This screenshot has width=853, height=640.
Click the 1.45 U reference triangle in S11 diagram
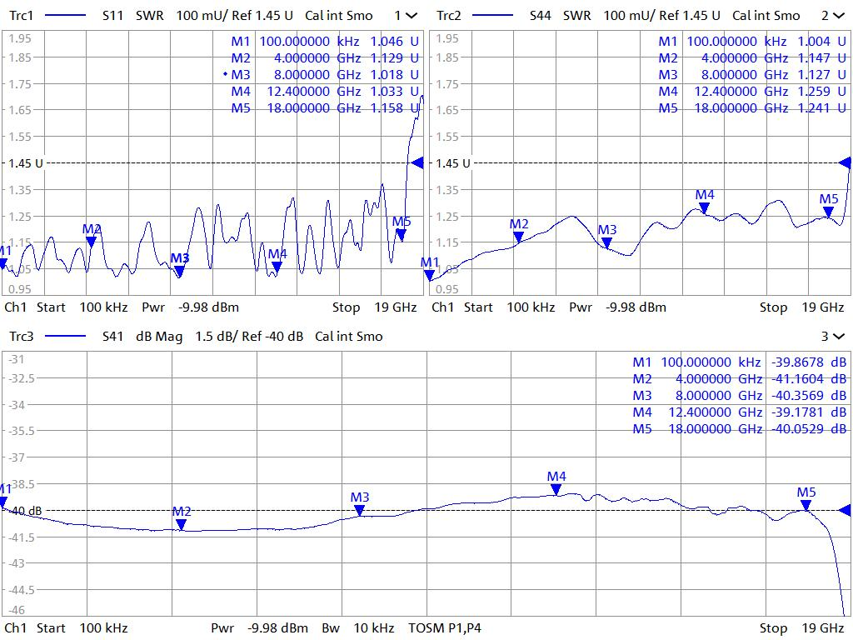418,162
